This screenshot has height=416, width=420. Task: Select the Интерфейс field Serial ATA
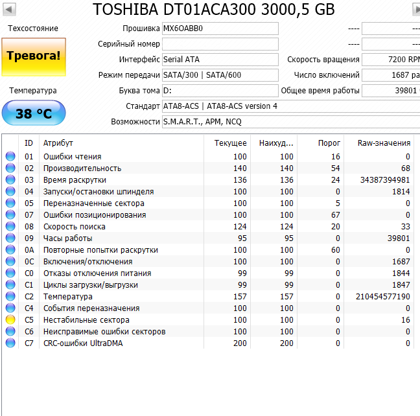pos(220,60)
